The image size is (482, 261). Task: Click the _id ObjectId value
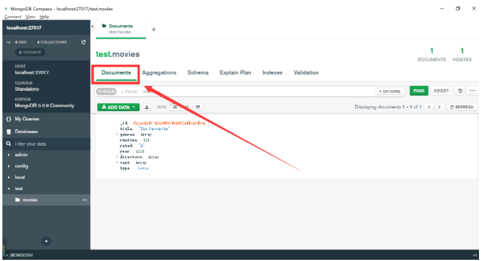point(171,123)
